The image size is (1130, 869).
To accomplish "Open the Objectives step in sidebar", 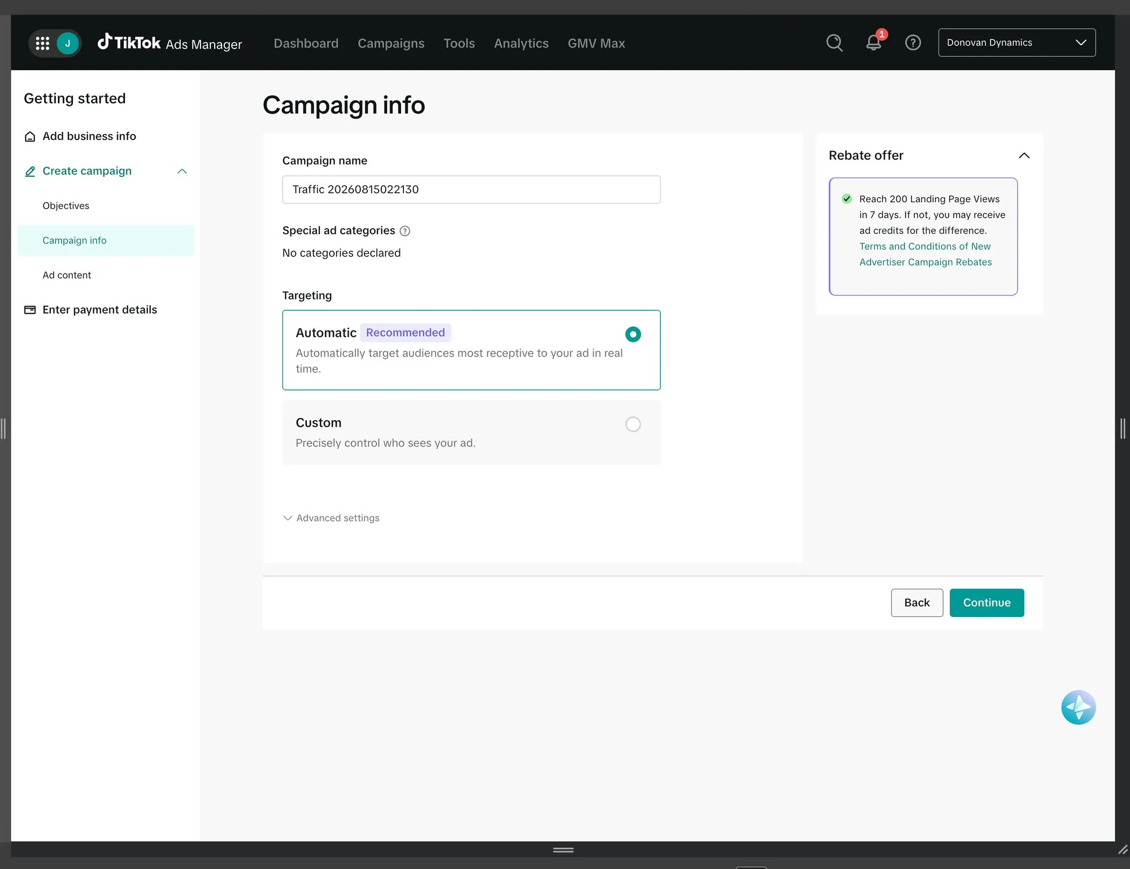I will click(x=66, y=206).
